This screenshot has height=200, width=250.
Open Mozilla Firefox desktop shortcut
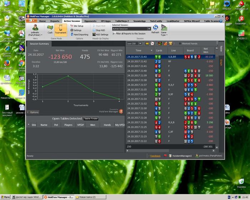tap(6, 65)
